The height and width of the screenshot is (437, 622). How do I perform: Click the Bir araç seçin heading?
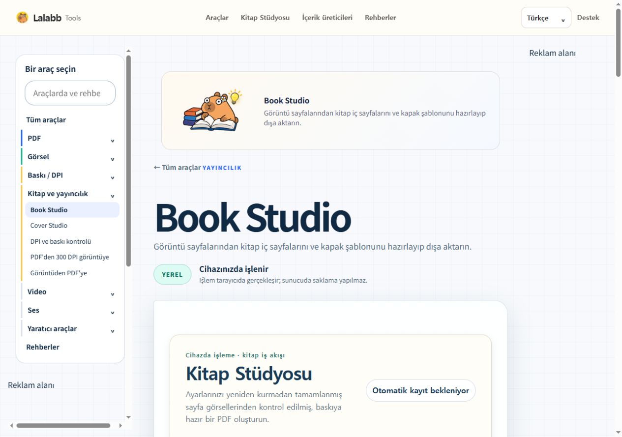coord(50,69)
